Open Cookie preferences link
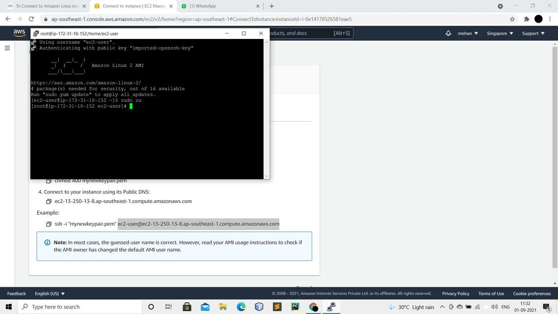The width and height of the screenshot is (558, 314). click(x=532, y=294)
